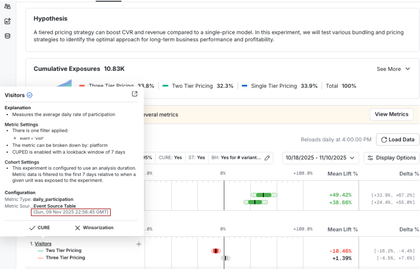The height and width of the screenshot is (269, 420).
Task: Click the red -10.46% interval bar
Action: (216, 251)
